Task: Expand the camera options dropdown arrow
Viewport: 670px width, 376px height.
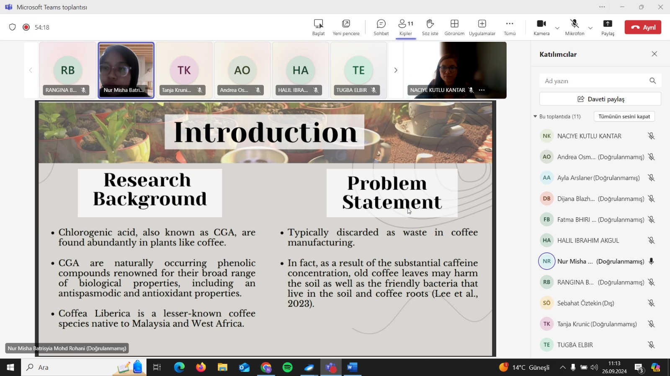Action: 557,28
